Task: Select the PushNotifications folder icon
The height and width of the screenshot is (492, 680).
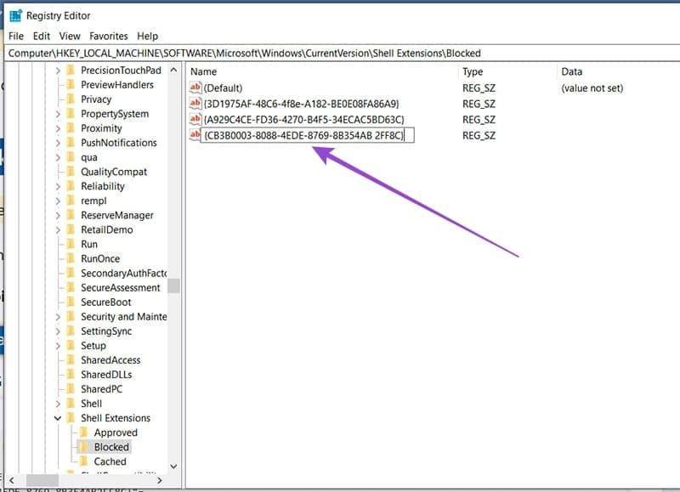Action: click(x=71, y=143)
